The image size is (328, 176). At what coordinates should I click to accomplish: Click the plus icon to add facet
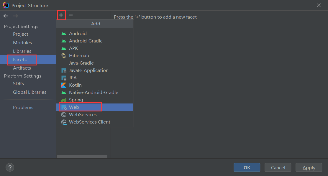point(61,15)
